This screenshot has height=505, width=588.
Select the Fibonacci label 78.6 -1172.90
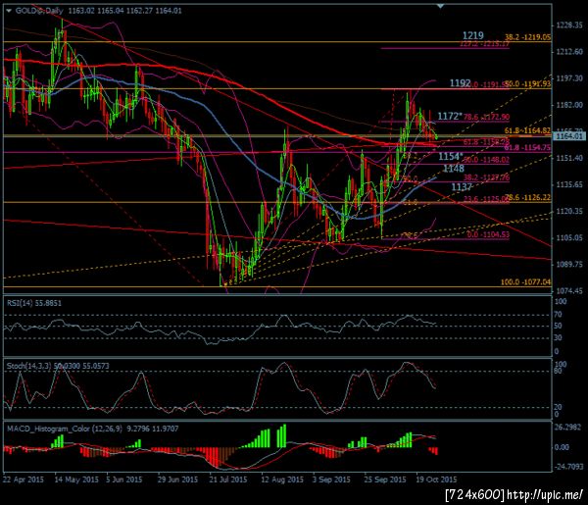486,117
